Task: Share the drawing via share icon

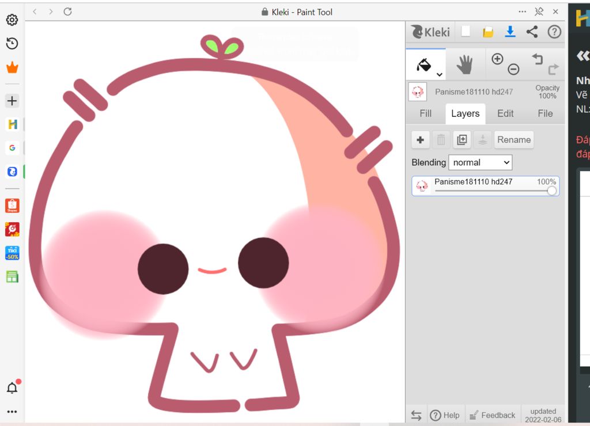Action: click(x=532, y=32)
